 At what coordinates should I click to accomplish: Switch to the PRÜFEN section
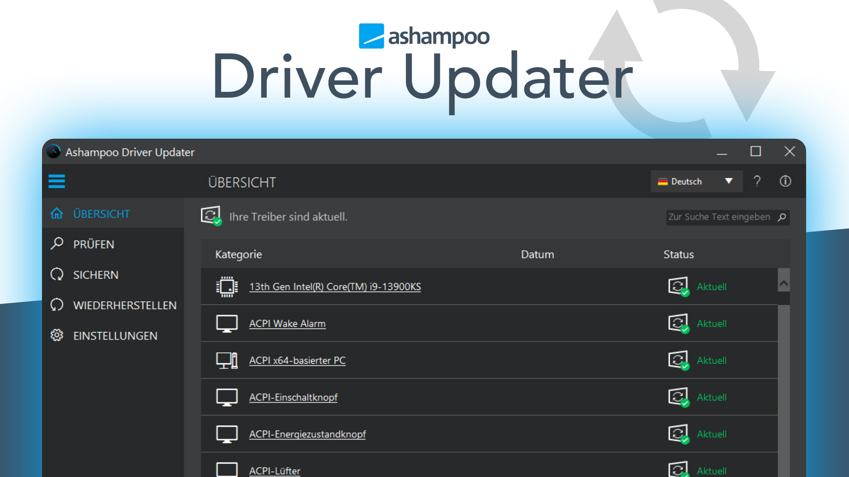tap(93, 243)
